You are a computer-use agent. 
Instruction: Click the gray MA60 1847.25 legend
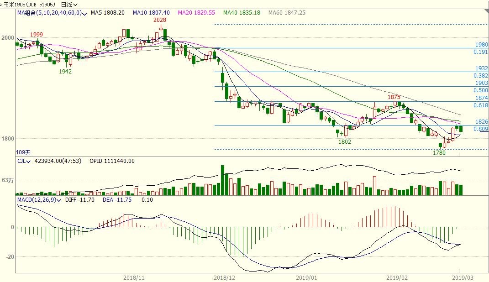[287, 13]
